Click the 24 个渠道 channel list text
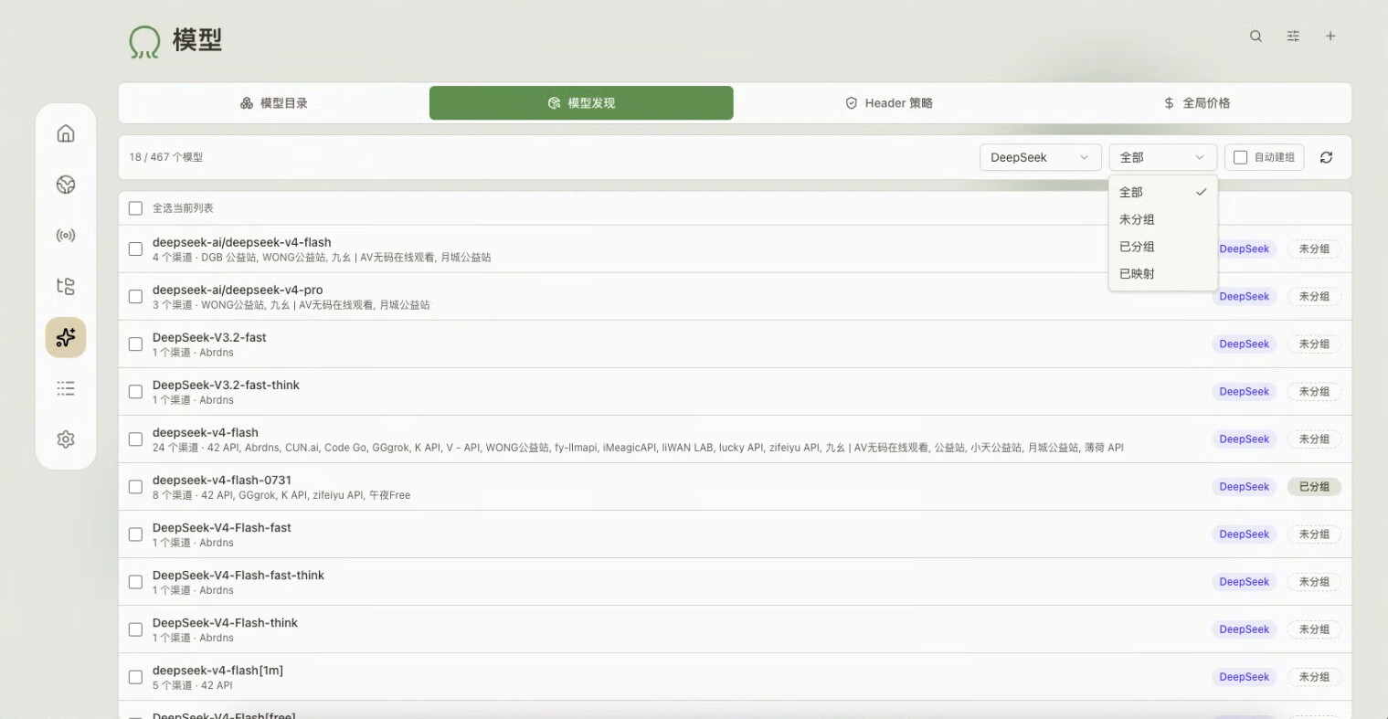Viewport: 1388px width, 719px height. click(x=638, y=448)
